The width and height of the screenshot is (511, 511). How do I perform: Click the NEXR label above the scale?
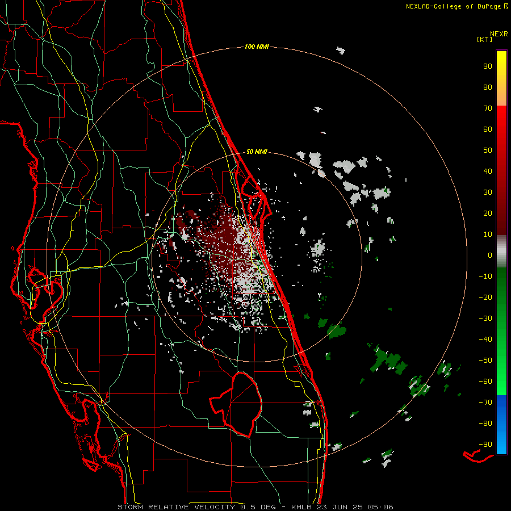[499, 34]
